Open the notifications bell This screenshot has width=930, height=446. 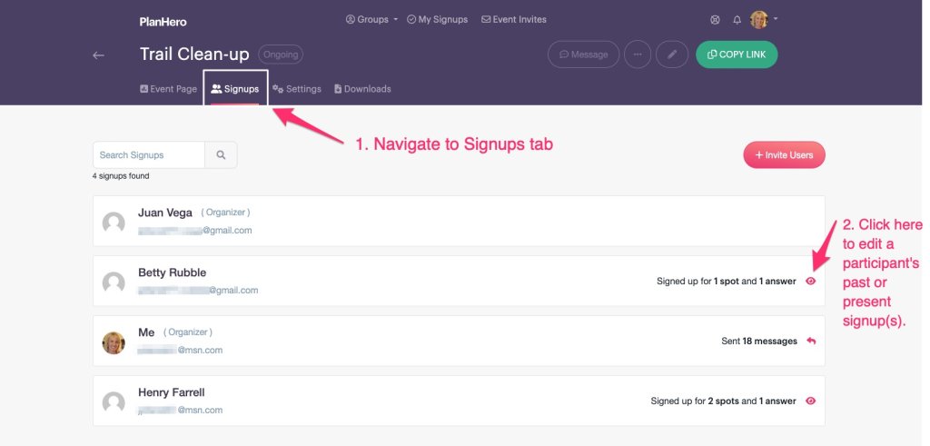pos(737,20)
